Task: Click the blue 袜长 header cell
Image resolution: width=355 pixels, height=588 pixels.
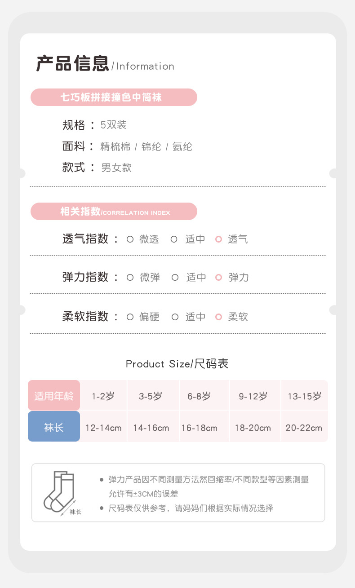Action: click(x=54, y=427)
